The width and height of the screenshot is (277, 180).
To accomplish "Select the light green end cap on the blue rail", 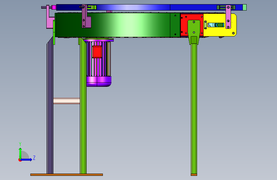I will [x=245, y=7].
